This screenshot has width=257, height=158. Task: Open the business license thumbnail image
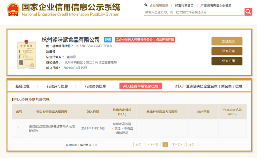point(26,54)
